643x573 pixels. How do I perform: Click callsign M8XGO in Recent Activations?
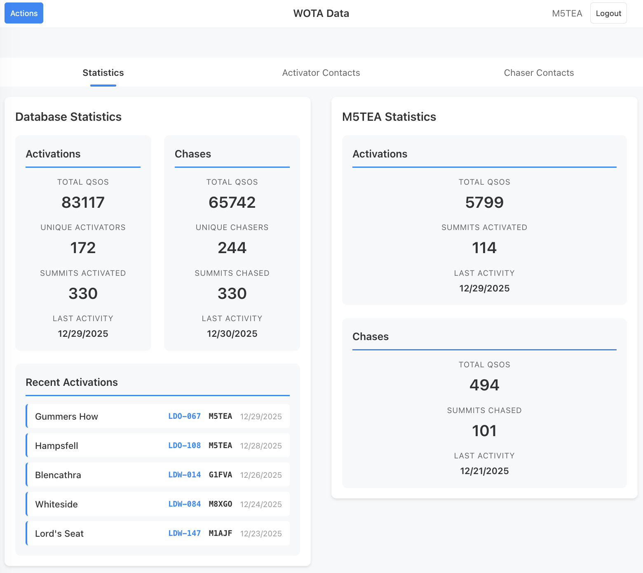220,504
